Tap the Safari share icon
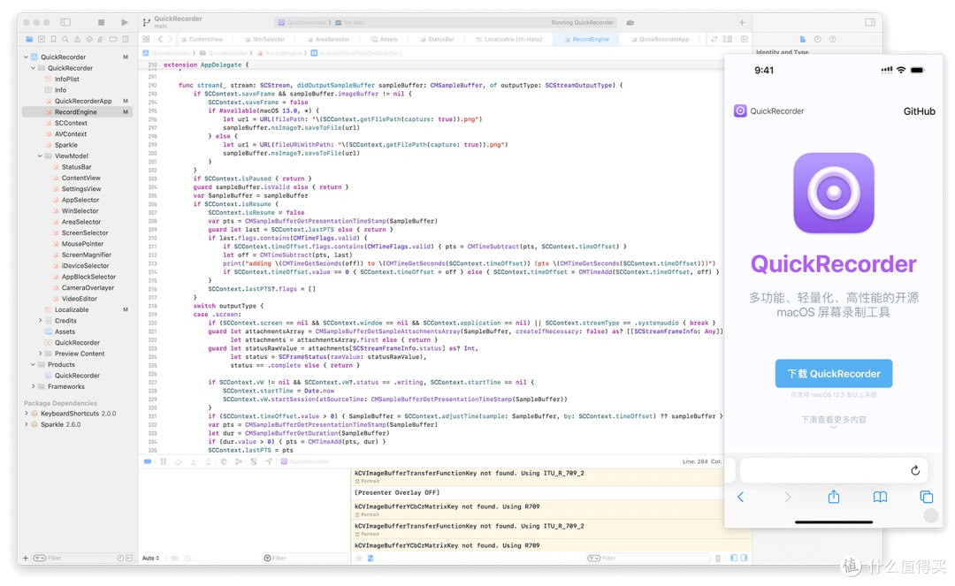The image size is (955, 586). pyautogui.click(x=833, y=497)
